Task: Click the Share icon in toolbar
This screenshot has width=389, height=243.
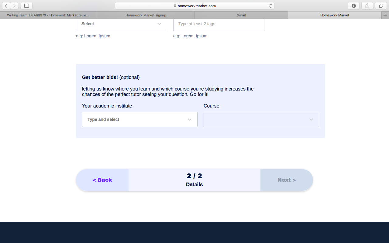Action: click(x=367, y=6)
